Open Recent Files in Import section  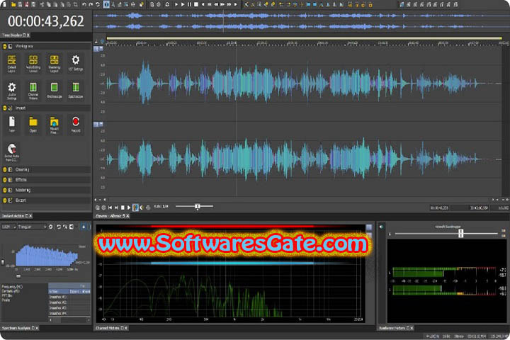click(x=54, y=125)
